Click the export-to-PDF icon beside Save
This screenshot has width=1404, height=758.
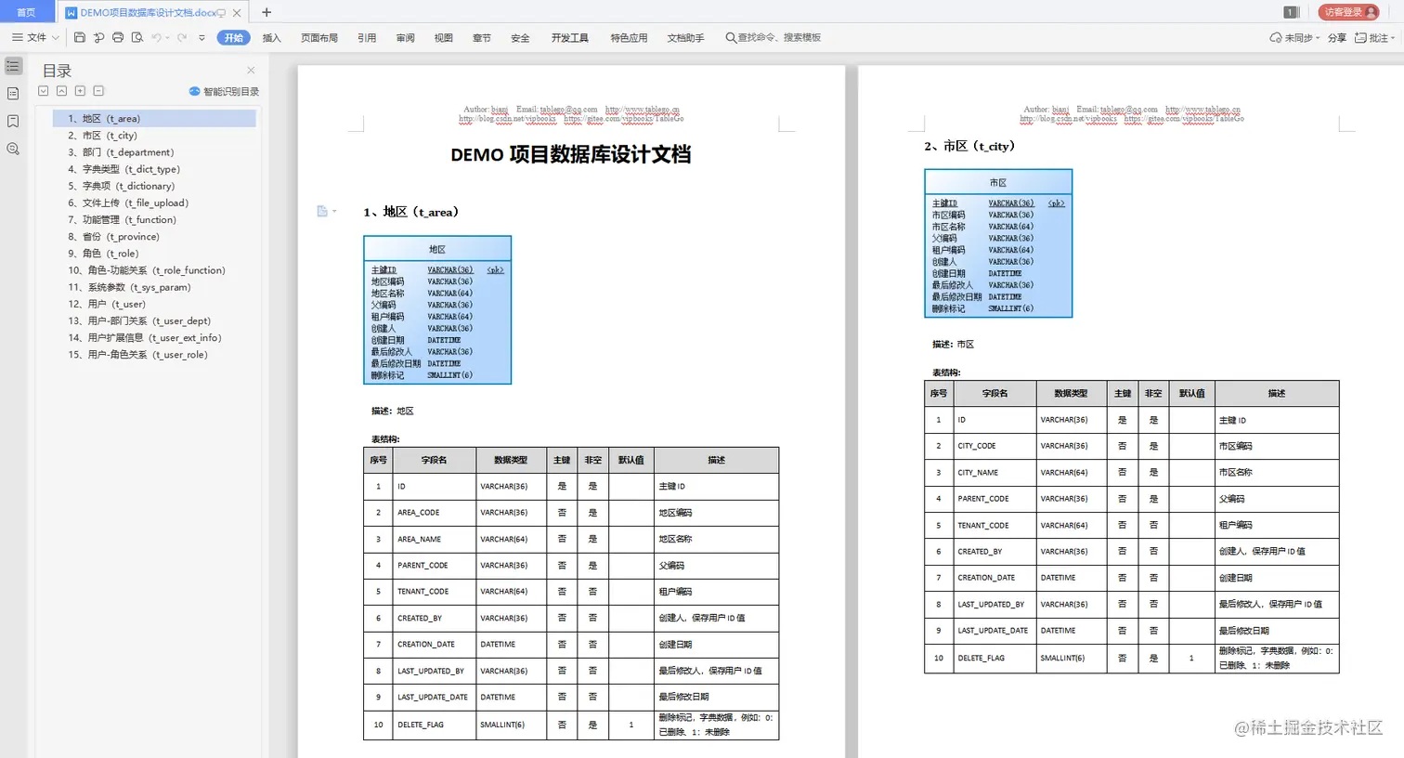click(98, 38)
